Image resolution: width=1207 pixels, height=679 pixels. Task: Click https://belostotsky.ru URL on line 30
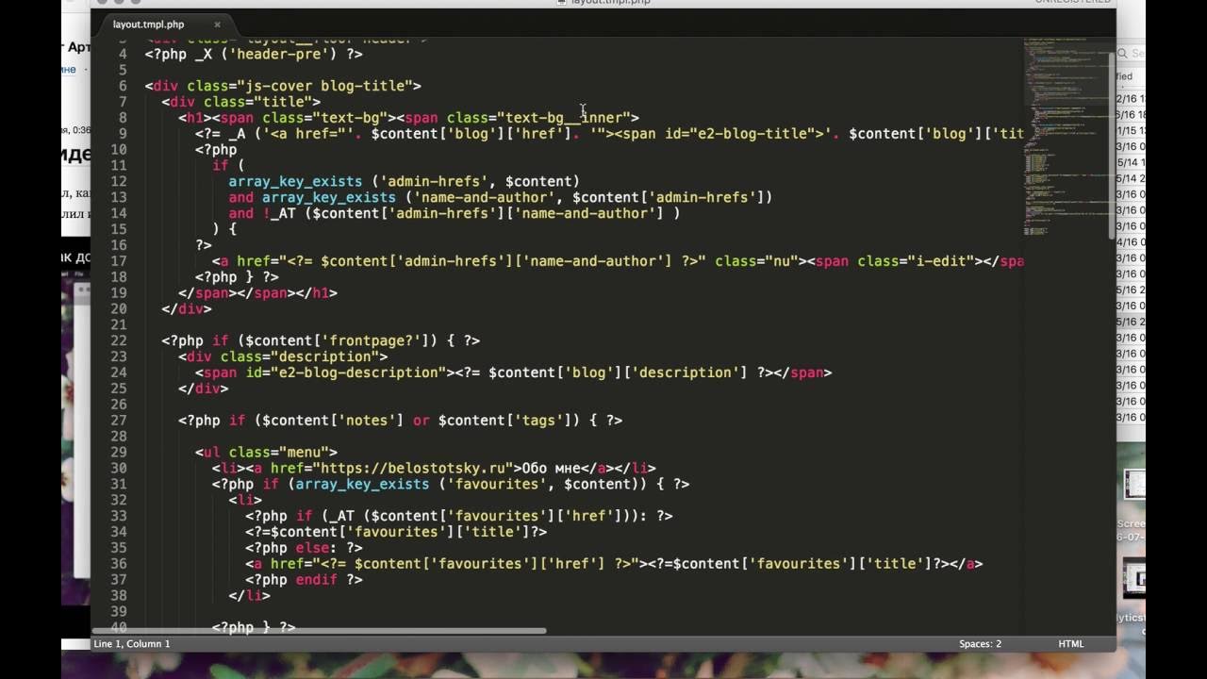[413, 468]
